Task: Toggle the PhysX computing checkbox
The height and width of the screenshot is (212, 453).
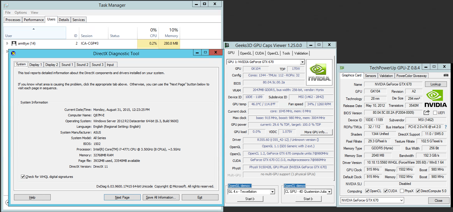Action: pos(402,191)
